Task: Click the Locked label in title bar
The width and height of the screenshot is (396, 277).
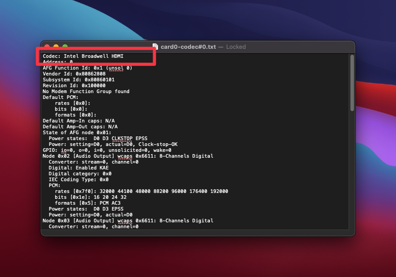Action: click(x=236, y=47)
